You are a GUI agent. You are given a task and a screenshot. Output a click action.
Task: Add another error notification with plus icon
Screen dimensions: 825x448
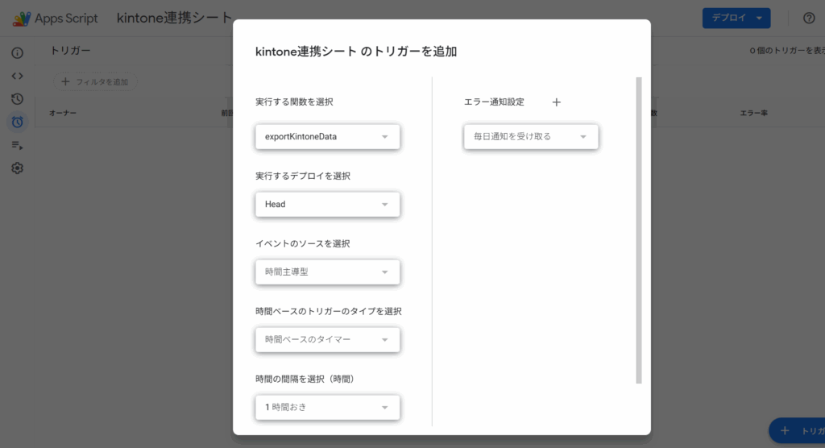[556, 102]
